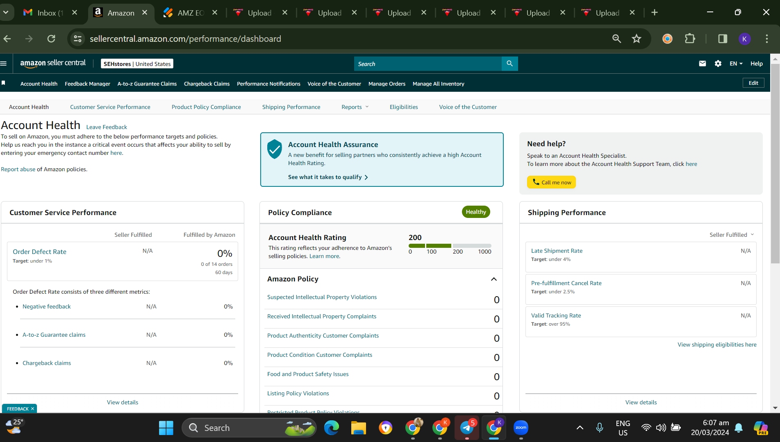This screenshot has width=780, height=442.
Task: Open the page-level Voice of the Customer tab
Action: (x=468, y=107)
